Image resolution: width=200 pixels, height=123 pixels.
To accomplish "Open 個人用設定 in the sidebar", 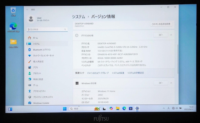I will 47,61.
